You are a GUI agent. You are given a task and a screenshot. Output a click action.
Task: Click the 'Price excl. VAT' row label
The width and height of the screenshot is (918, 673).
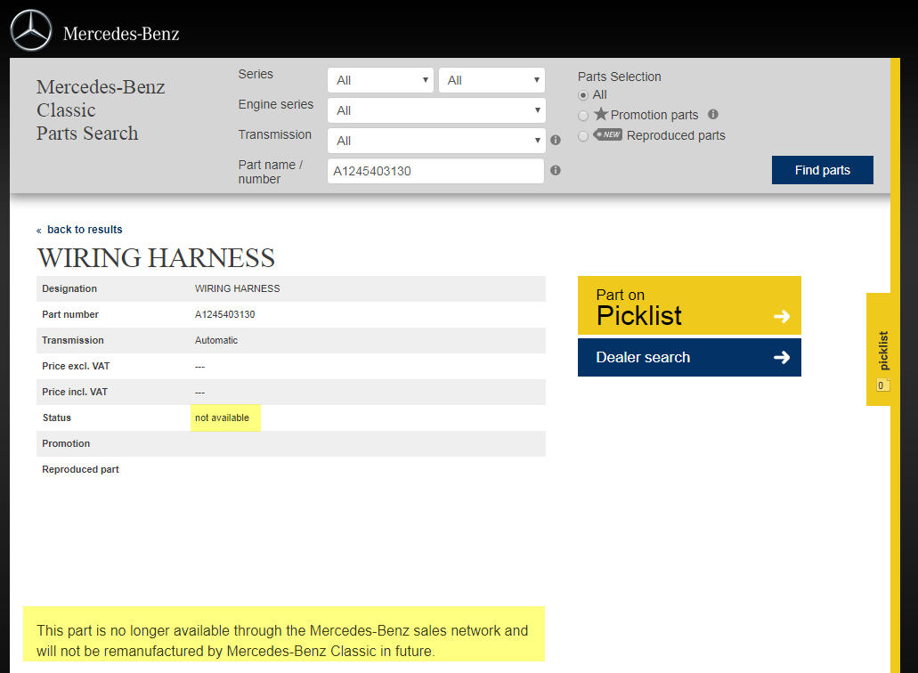(76, 366)
